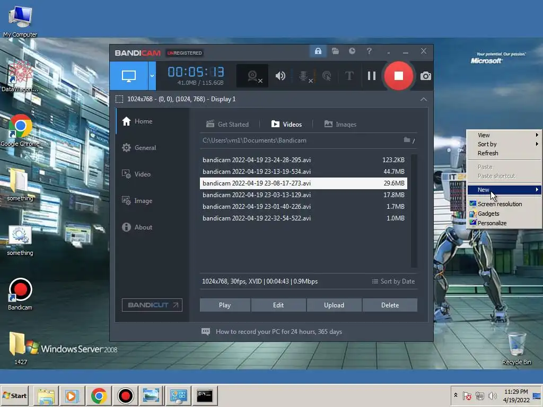Click the Bandicam desktop shortcut
The width and height of the screenshot is (543, 407).
tap(20, 294)
